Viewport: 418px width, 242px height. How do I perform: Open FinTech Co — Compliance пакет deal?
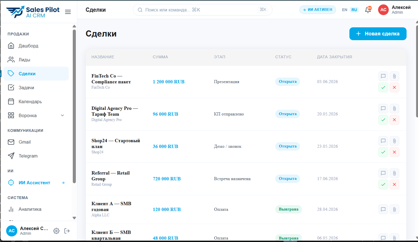(111, 79)
